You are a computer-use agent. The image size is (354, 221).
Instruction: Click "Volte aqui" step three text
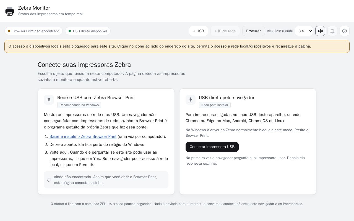[109, 159]
